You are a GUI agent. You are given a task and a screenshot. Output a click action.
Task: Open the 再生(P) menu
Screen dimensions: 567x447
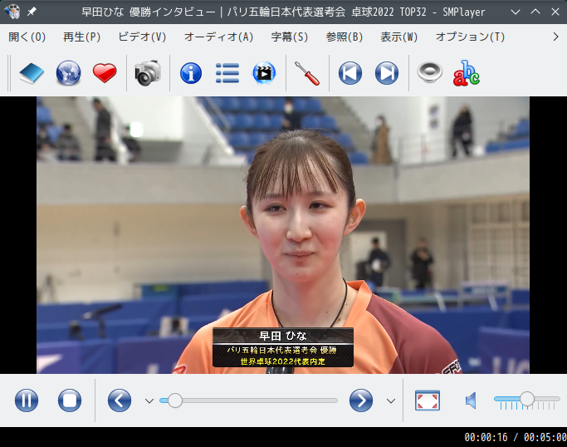(x=81, y=37)
